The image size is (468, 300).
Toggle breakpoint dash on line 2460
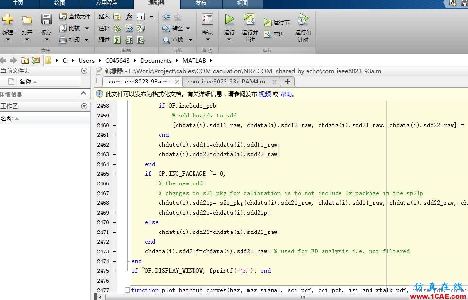114,125
